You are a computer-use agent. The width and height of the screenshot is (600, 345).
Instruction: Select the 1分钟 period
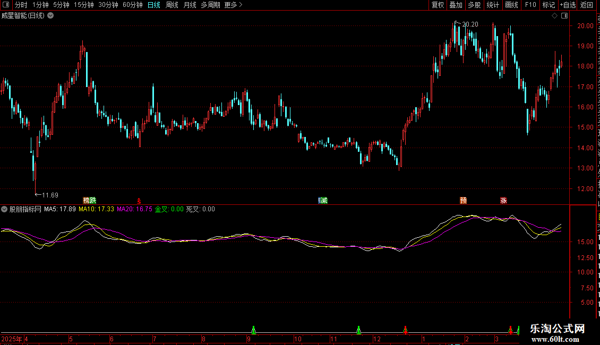(x=40, y=5)
